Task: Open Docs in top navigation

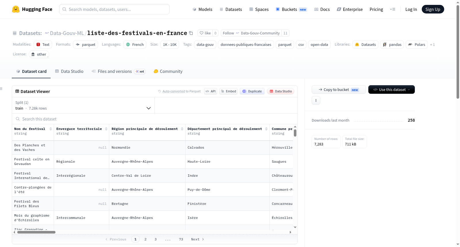Action: (x=322, y=9)
